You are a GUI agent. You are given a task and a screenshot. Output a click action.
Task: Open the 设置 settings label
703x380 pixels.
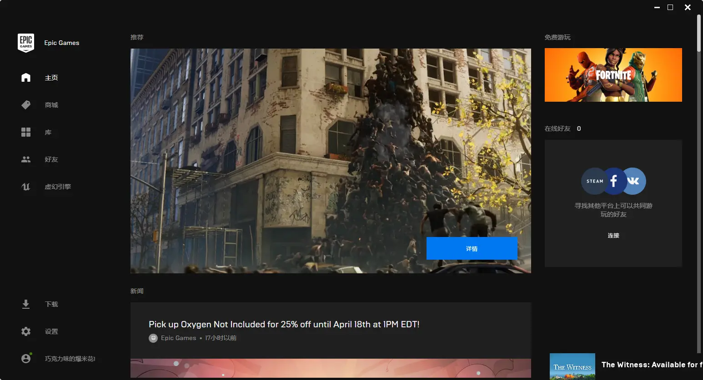pyautogui.click(x=51, y=331)
